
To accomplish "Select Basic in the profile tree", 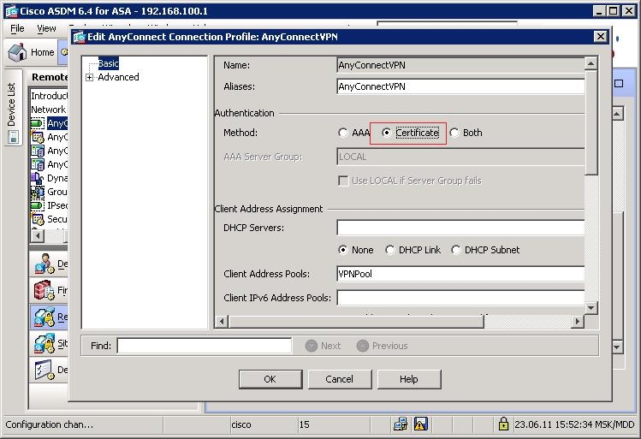I will 109,63.
